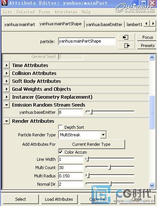Adjust the Multi Count slider
Screen dimensions: 157x206
(x=110, y=167)
